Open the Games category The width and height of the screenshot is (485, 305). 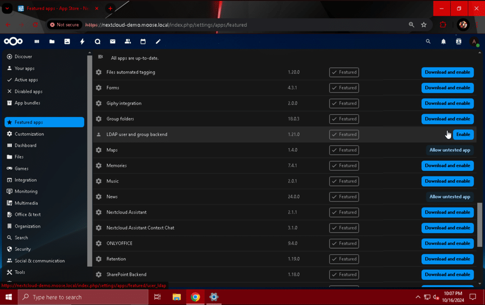44,168
